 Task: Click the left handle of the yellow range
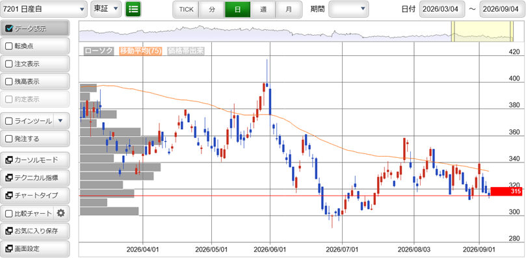tap(453, 31)
